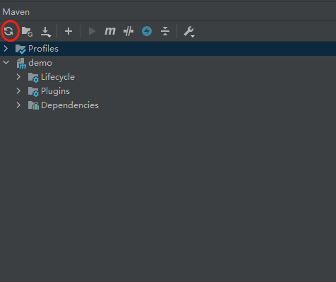Expand the Dependencies chevron

pos(18,105)
